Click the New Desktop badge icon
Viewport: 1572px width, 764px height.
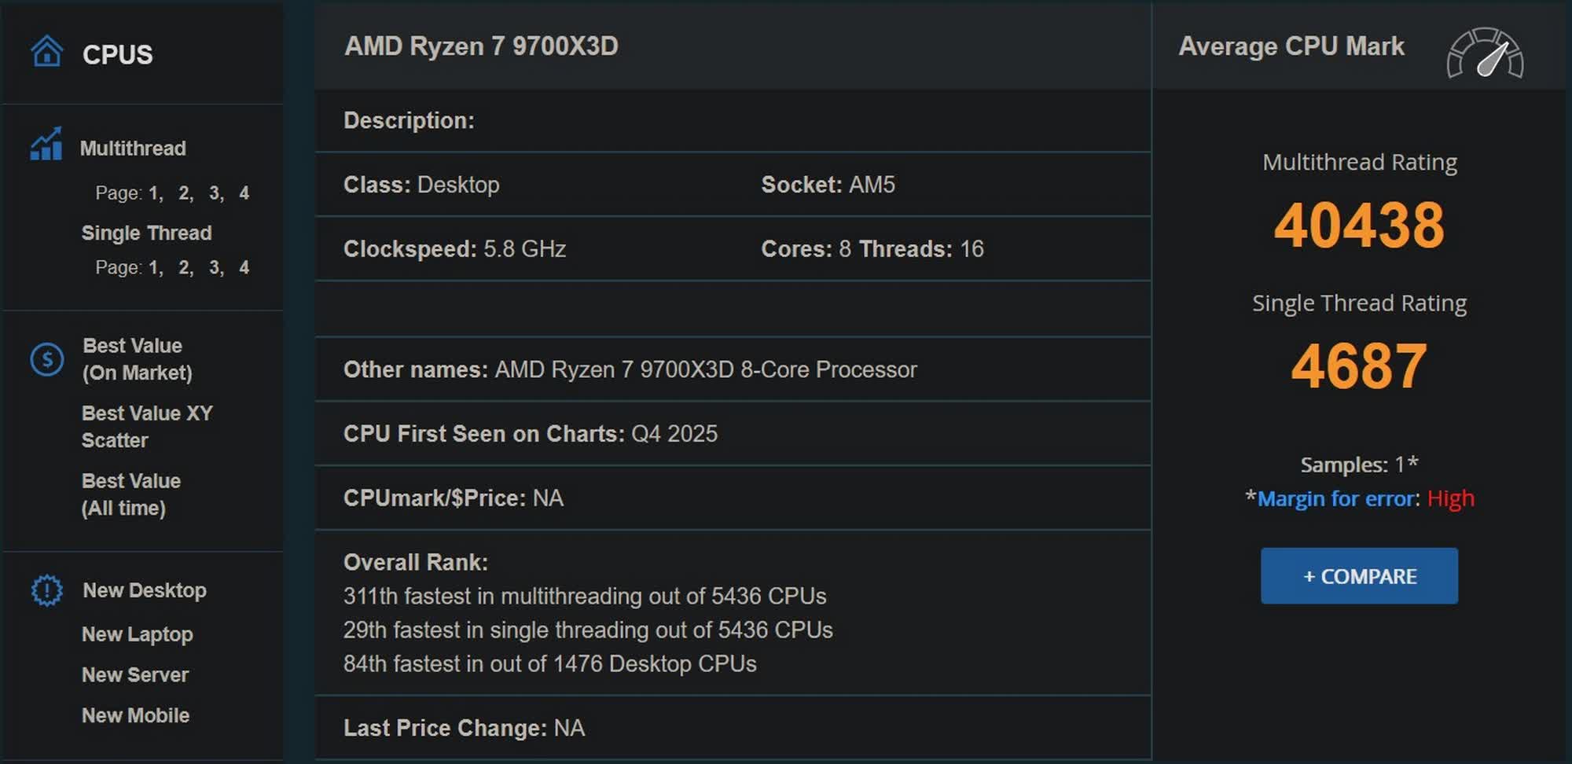click(x=47, y=590)
